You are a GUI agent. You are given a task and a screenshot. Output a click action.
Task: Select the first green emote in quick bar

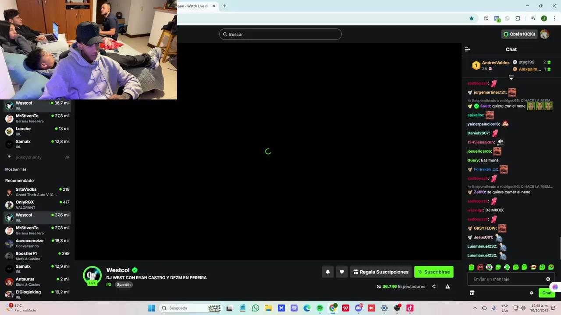(x=472, y=267)
